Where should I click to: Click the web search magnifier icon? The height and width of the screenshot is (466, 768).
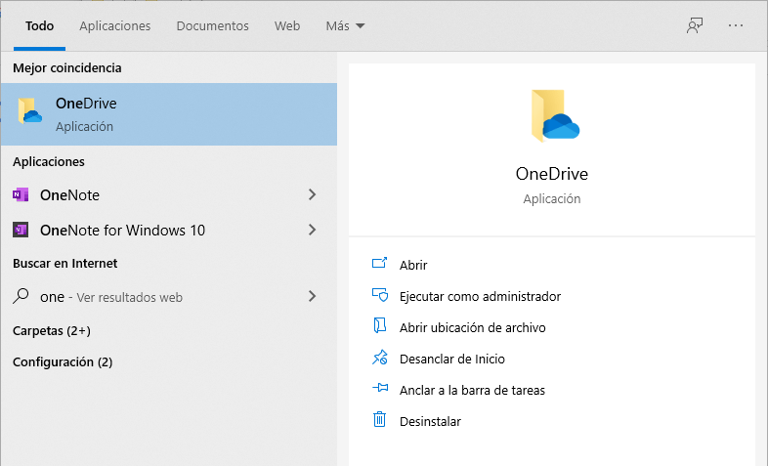click(21, 297)
